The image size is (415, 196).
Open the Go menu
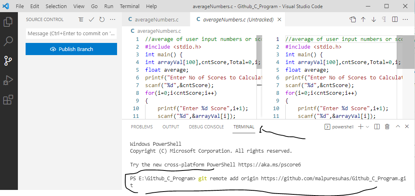[x=94, y=6]
